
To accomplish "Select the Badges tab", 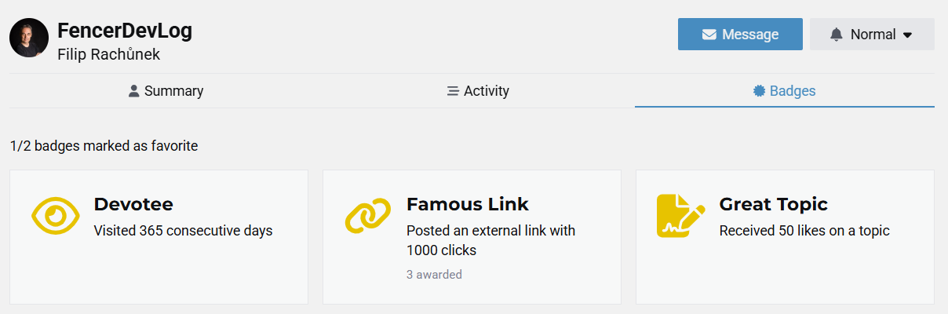I will tap(785, 91).
